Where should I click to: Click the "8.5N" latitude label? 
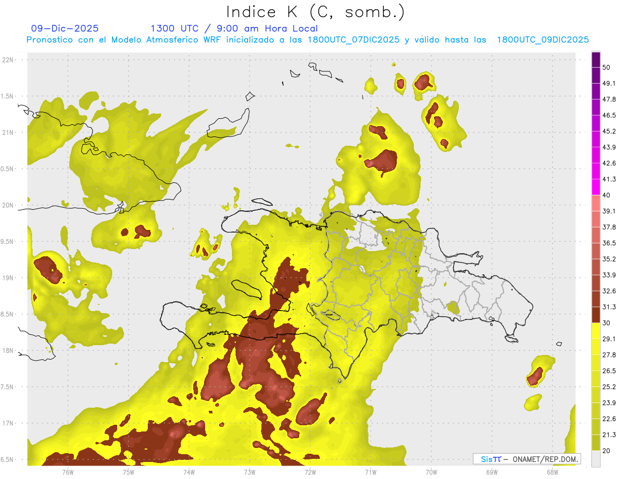click(x=7, y=314)
